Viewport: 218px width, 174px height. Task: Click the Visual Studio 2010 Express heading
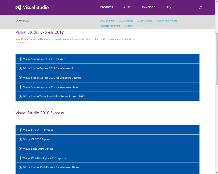click(40, 113)
